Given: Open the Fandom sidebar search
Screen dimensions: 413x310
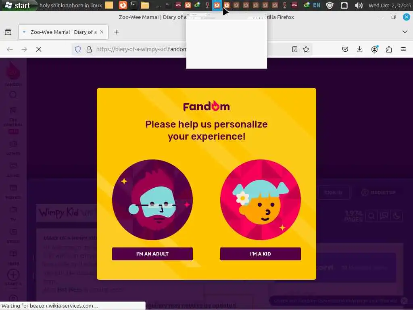Looking at the screenshot, I should click(13, 95).
